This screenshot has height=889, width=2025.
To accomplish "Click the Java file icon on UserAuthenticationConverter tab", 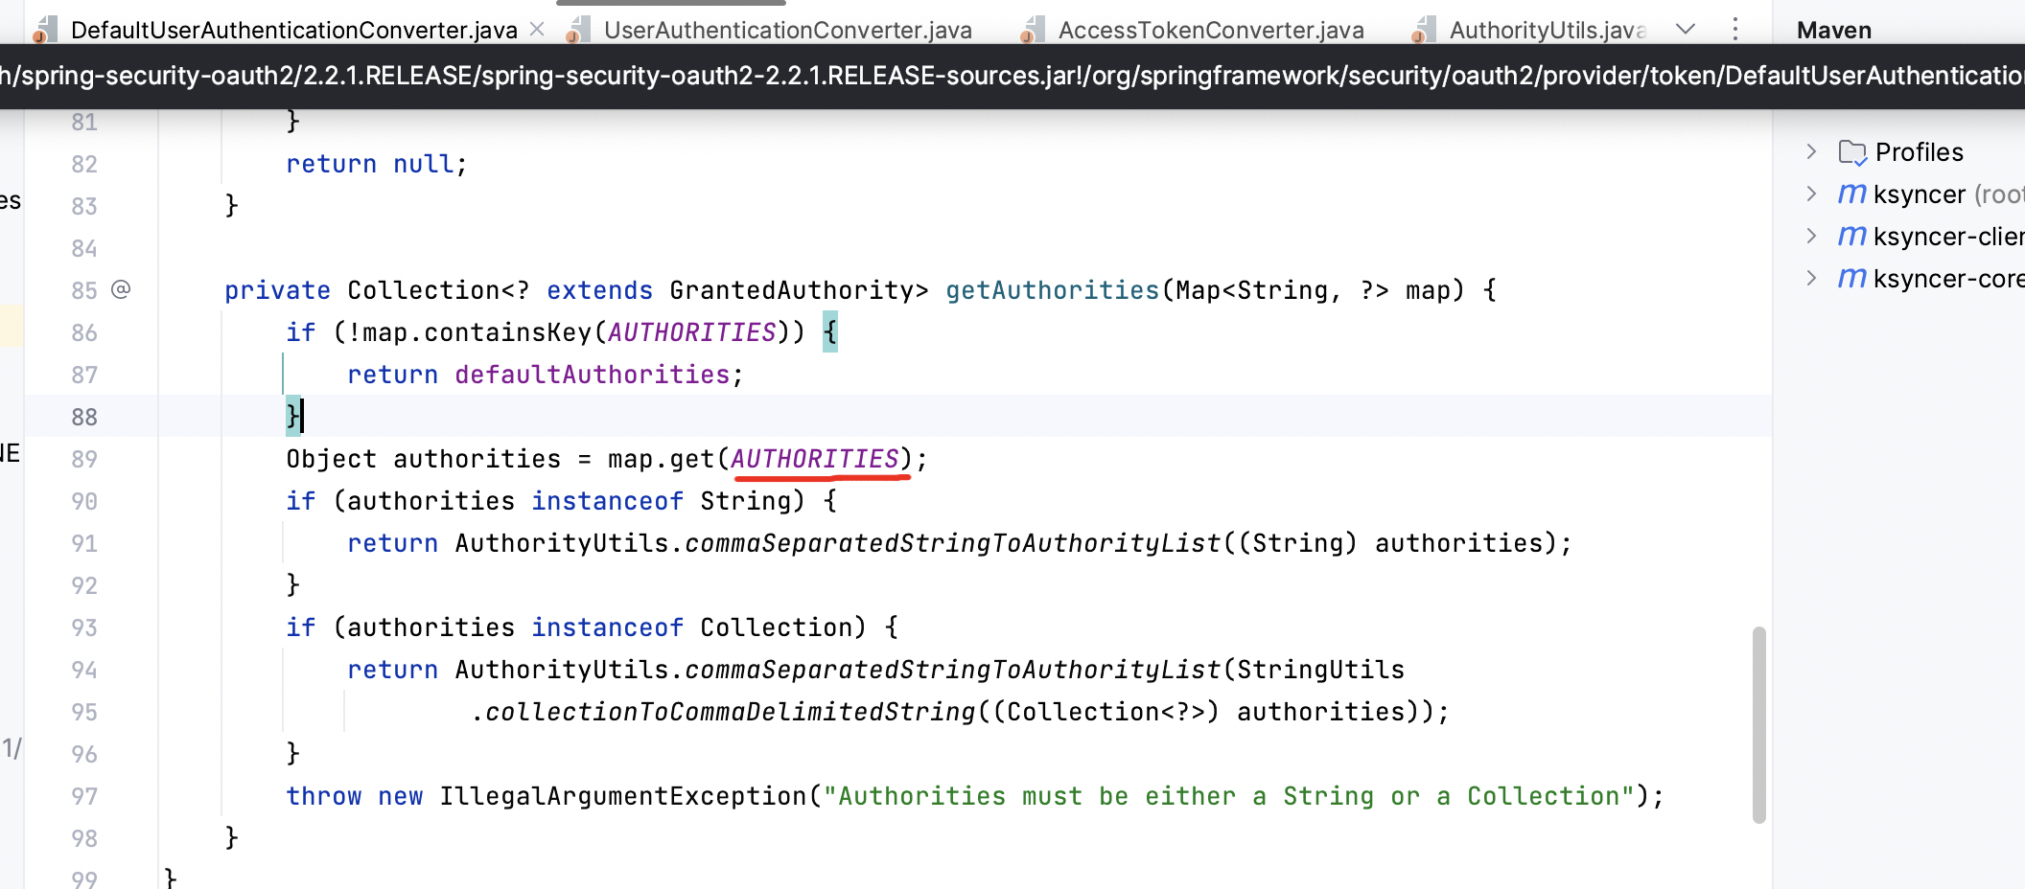I will point(579,29).
